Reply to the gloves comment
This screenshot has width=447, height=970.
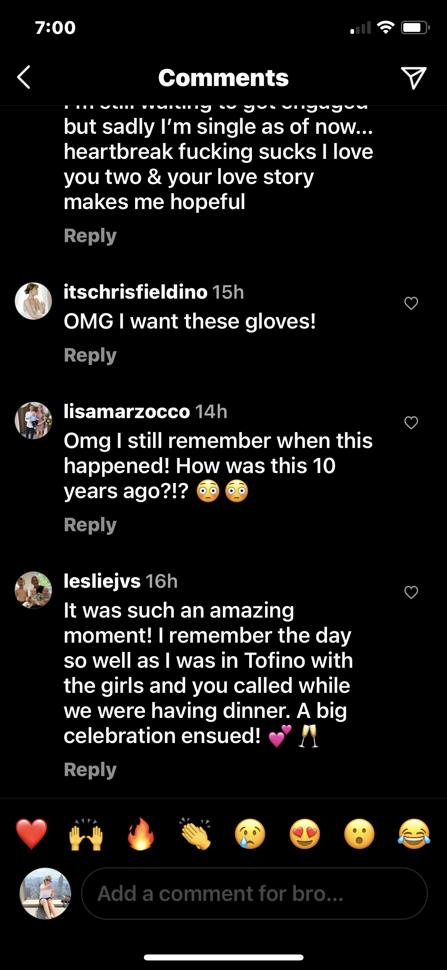pyautogui.click(x=90, y=355)
